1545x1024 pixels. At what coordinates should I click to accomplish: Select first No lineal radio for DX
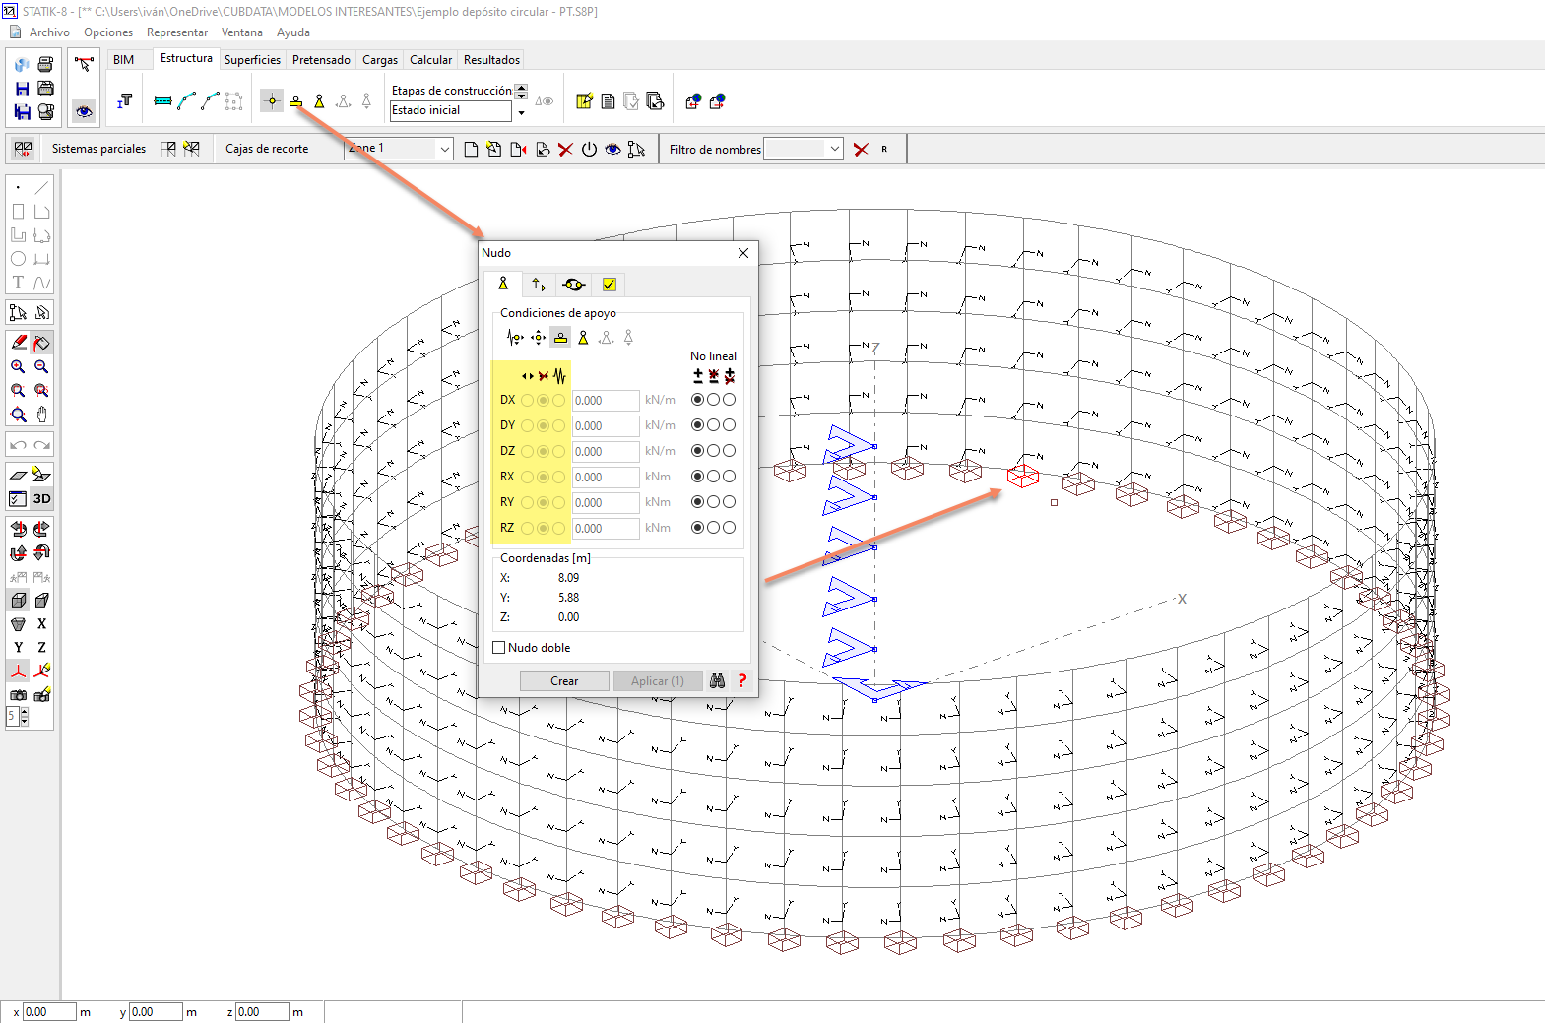(698, 400)
